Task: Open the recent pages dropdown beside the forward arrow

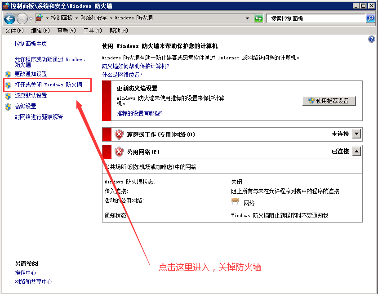Action: 31,18
